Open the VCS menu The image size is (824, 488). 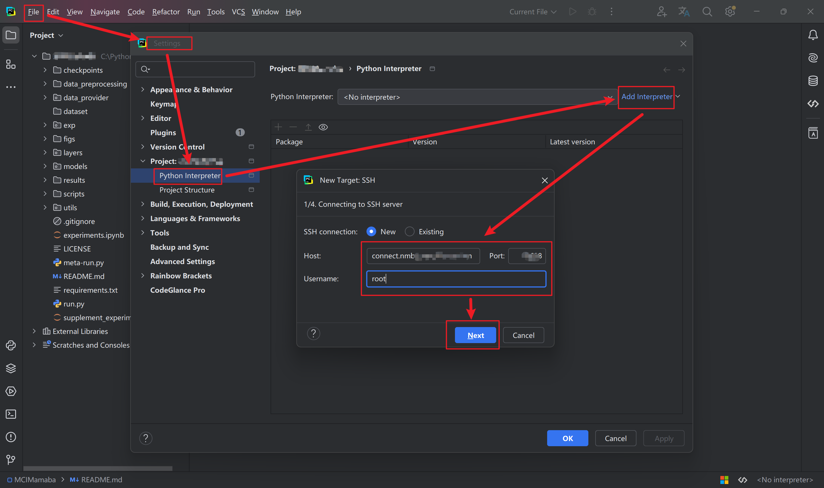(238, 12)
